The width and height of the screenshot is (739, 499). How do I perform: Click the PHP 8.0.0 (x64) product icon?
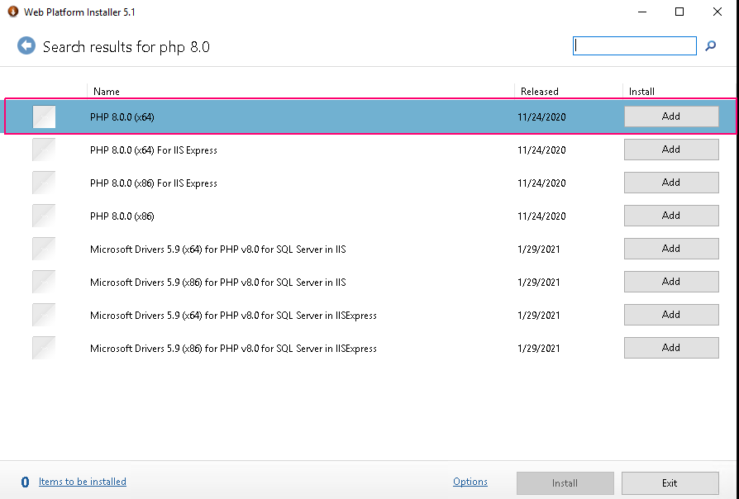44,116
